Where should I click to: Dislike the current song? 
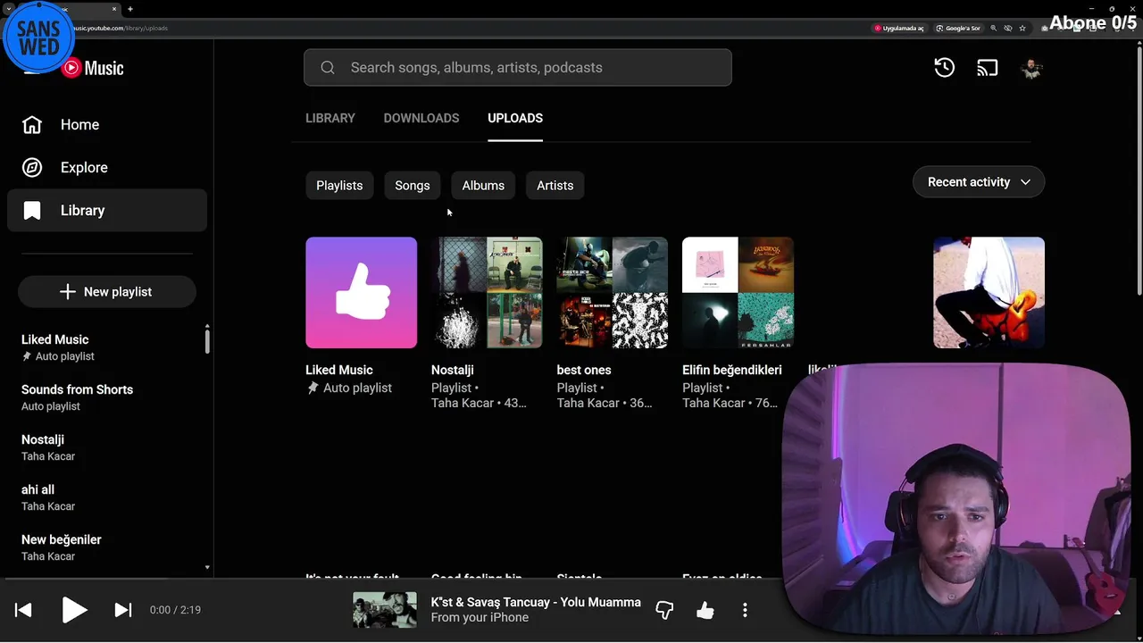pos(664,610)
